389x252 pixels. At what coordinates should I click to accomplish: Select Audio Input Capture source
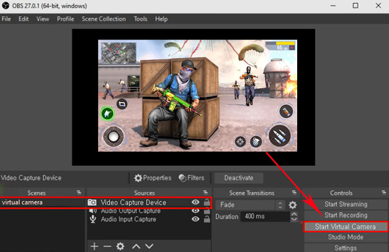pyautogui.click(x=128, y=219)
